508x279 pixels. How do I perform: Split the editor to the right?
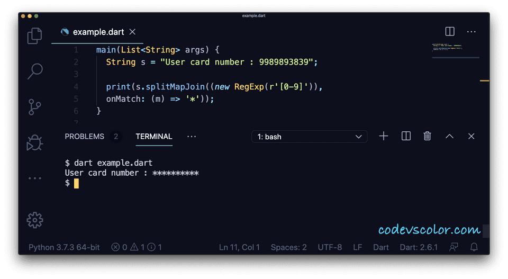pos(450,32)
